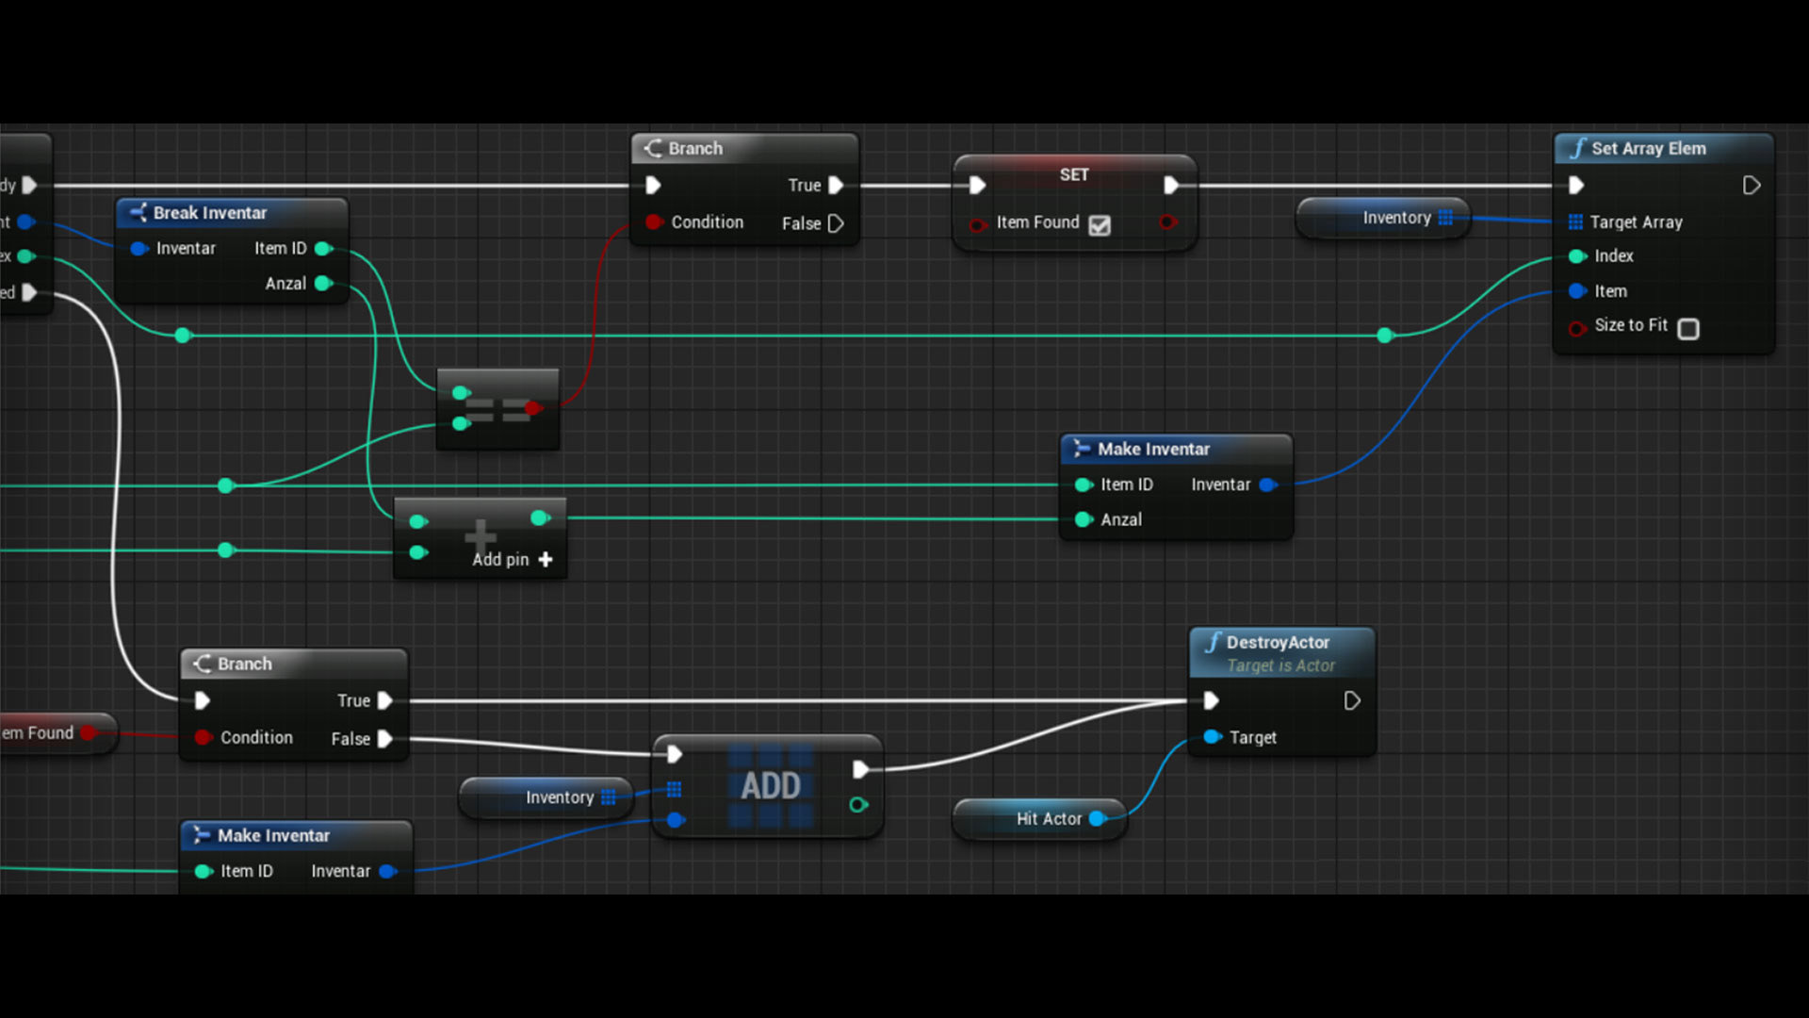Click the Inventory array pin near ADD node
Screen dimensions: 1809x1018
click(x=609, y=797)
